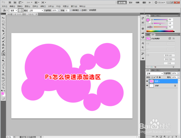Switch to the Channels tab beside Layers
This screenshot has width=181, height=138.
(x=153, y=70)
